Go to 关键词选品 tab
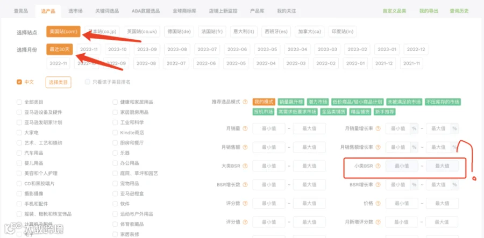The width and height of the screenshot is (484, 238). [x=107, y=11]
